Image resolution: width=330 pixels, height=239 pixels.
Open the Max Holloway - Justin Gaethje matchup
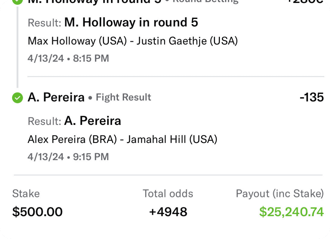point(133,41)
